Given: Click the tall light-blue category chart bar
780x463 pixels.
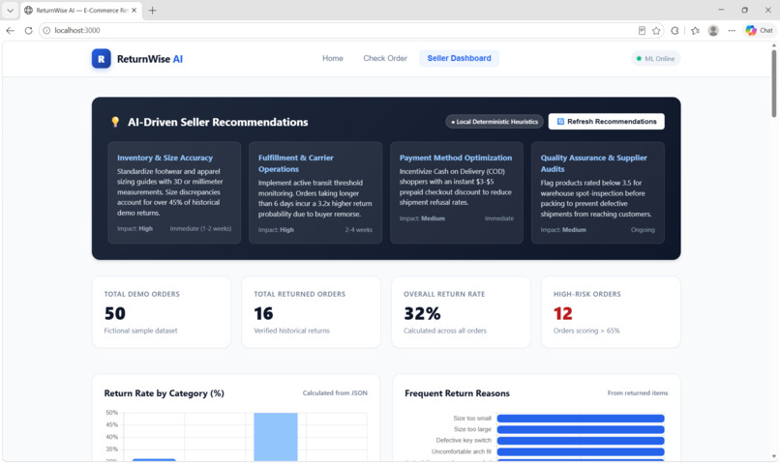Looking at the screenshot, I should [276, 436].
